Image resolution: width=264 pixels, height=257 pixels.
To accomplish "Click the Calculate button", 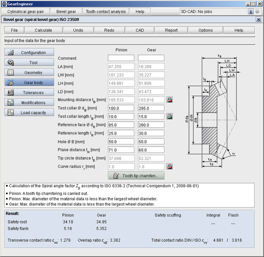I will point(43,30).
